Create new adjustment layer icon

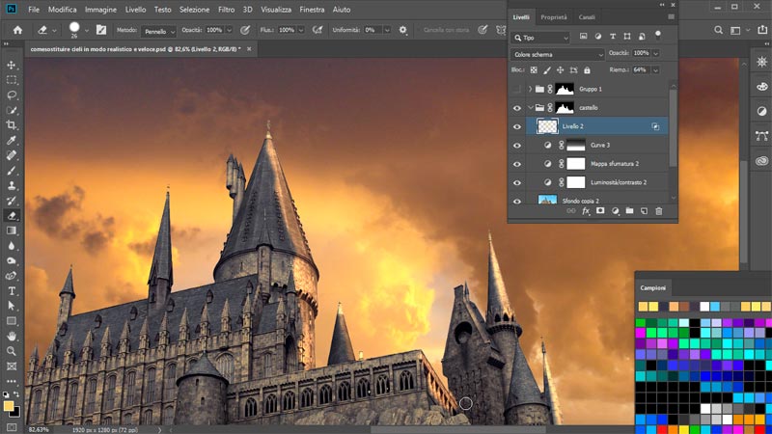pos(615,211)
